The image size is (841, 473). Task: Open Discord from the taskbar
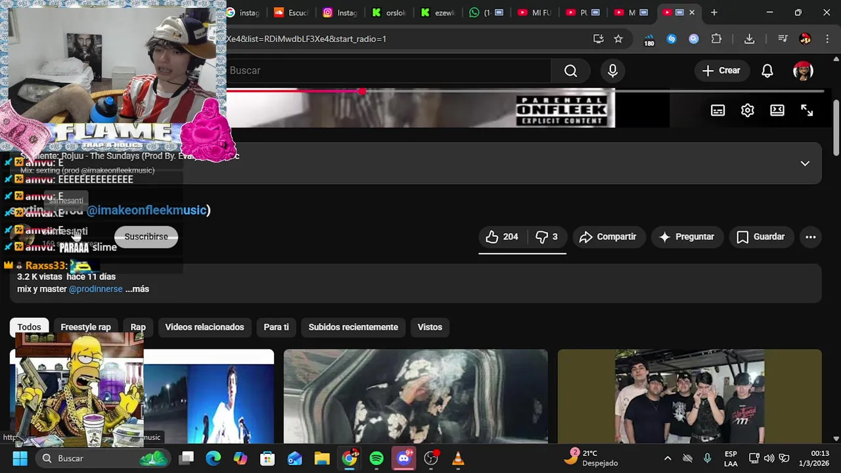coord(403,459)
